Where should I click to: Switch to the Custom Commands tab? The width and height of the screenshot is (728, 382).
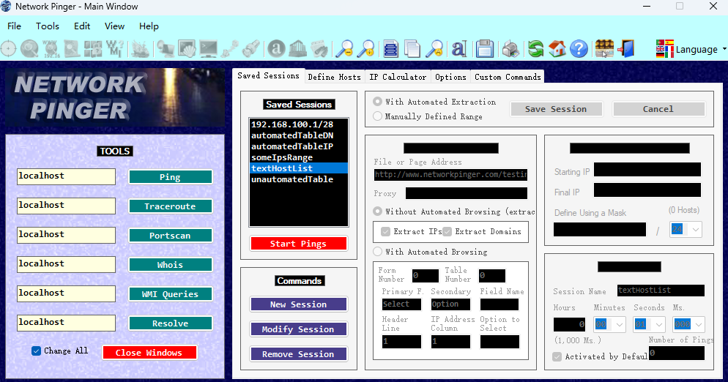pyautogui.click(x=508, y=77)
